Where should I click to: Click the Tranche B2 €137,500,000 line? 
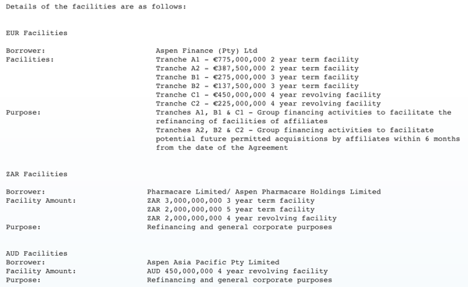pos(257,86)
